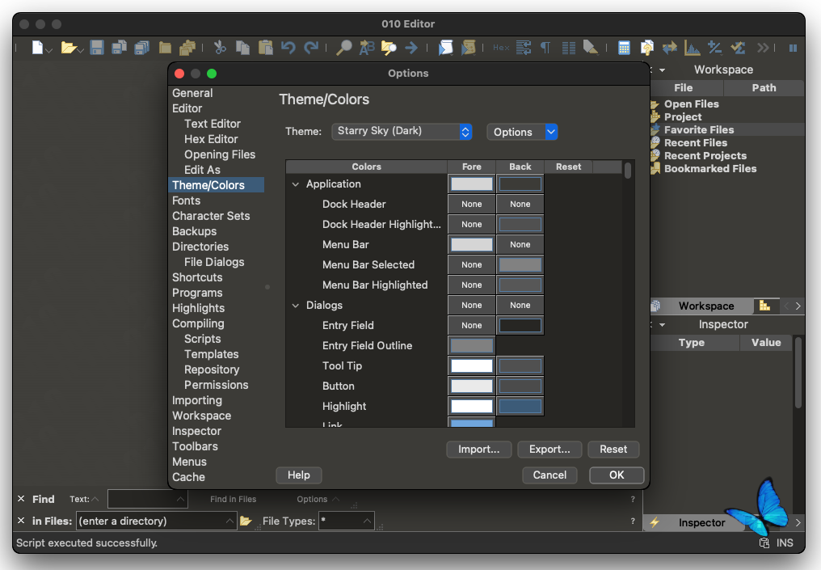
Task: Click the Save All toolbar icon
Action: [x=141, y=48]
